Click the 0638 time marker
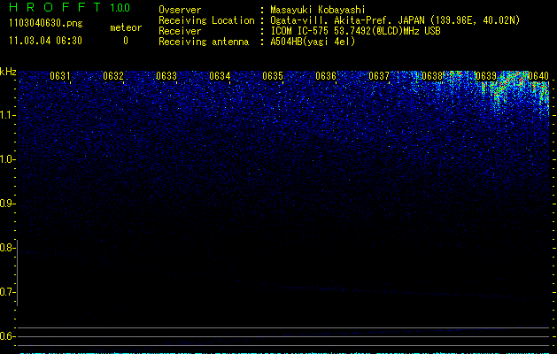This screenshot has width=557, height=354. 432,76
